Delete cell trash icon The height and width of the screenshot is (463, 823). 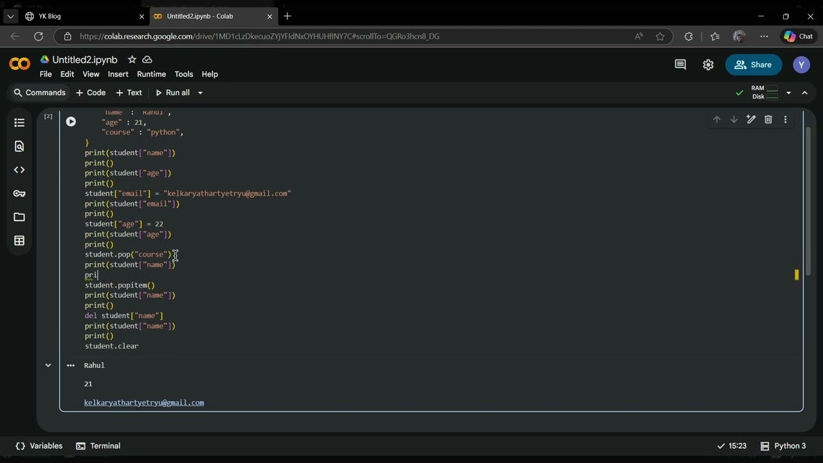point(768,120)
